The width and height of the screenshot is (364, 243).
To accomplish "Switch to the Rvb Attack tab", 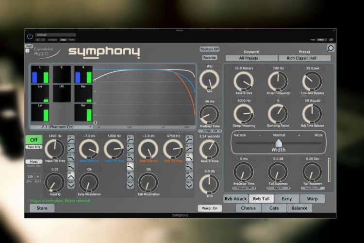I will (x=235, y=199).
